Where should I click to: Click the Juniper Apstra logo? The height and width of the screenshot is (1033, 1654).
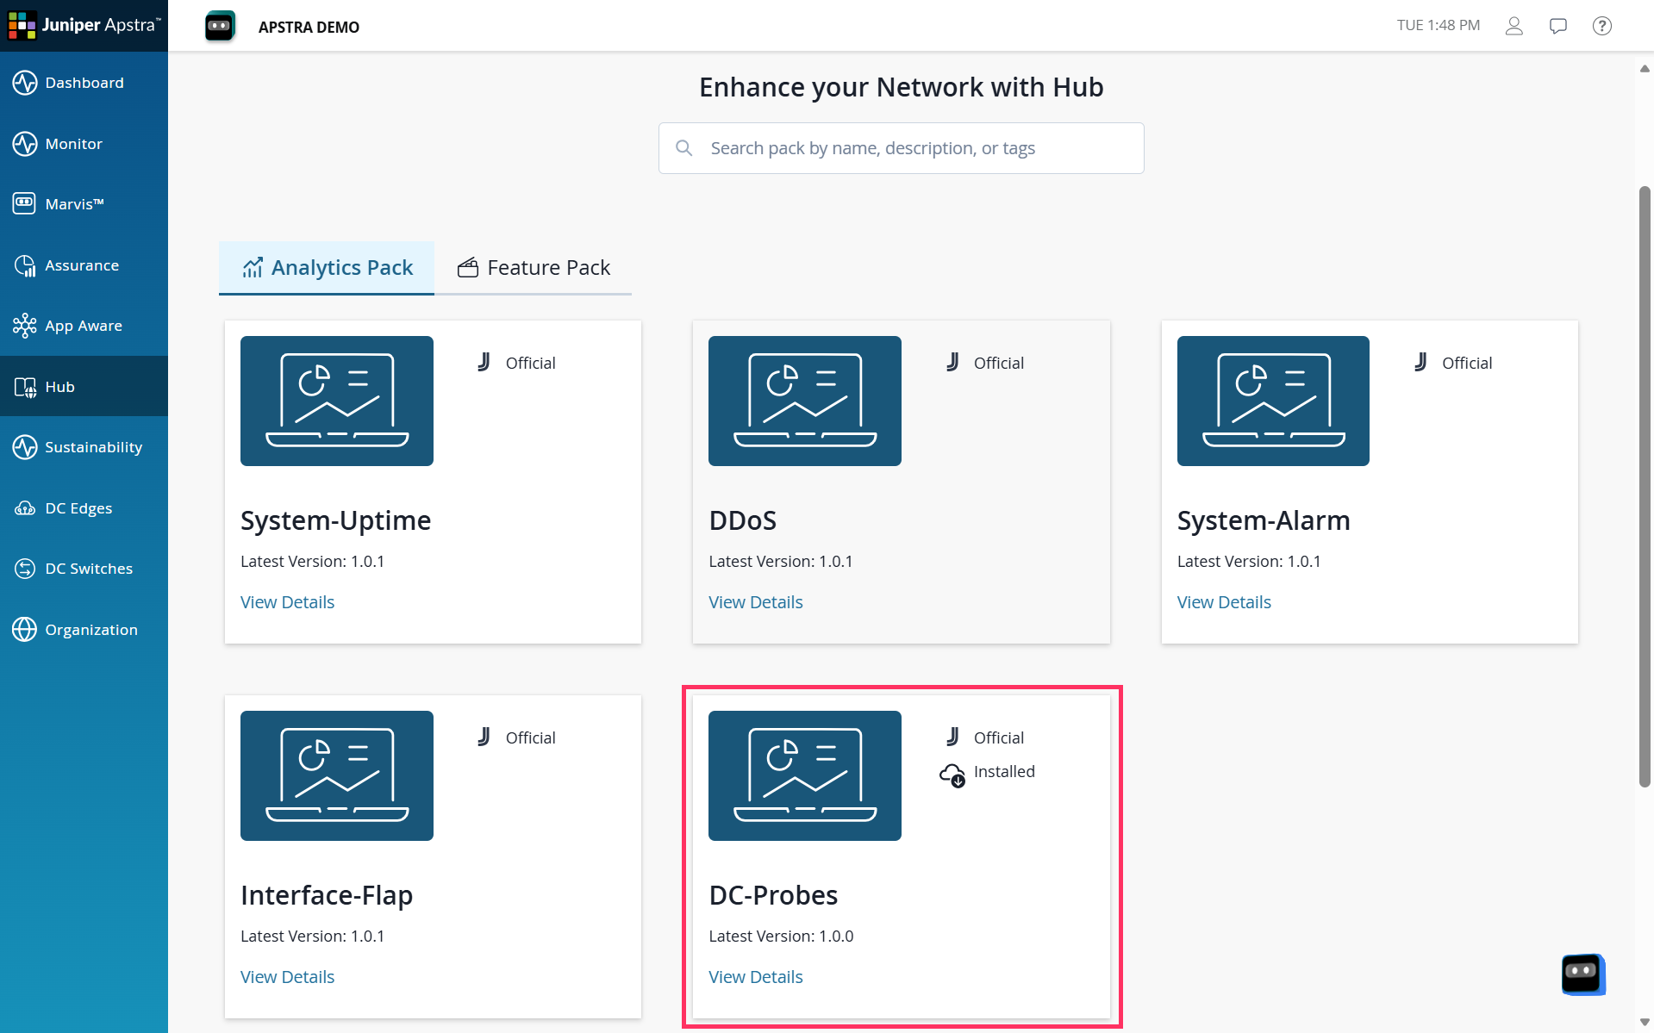point(84,25)
